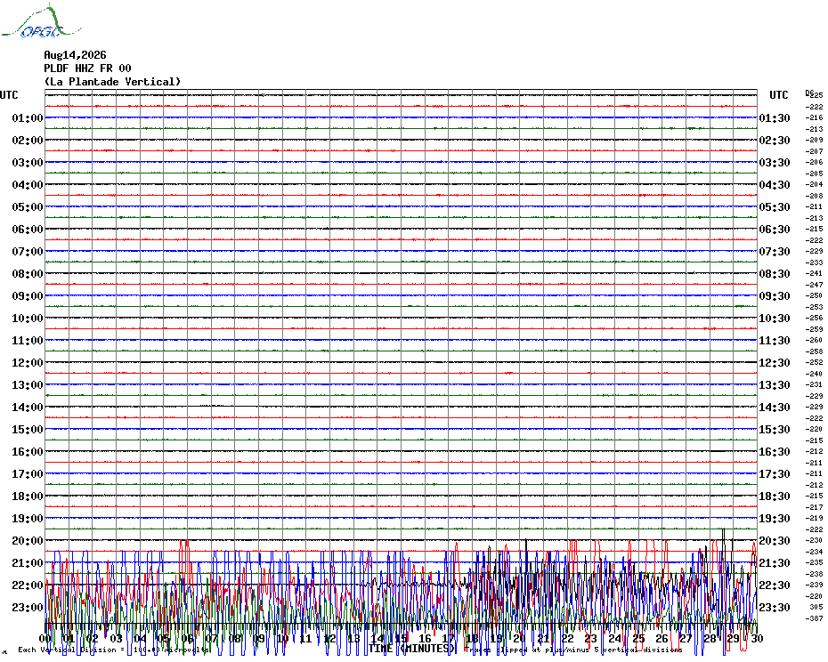Click the 02:00 time label
Image resolution: width=828 pixels, height=662 pixels.
click(28, 140)
